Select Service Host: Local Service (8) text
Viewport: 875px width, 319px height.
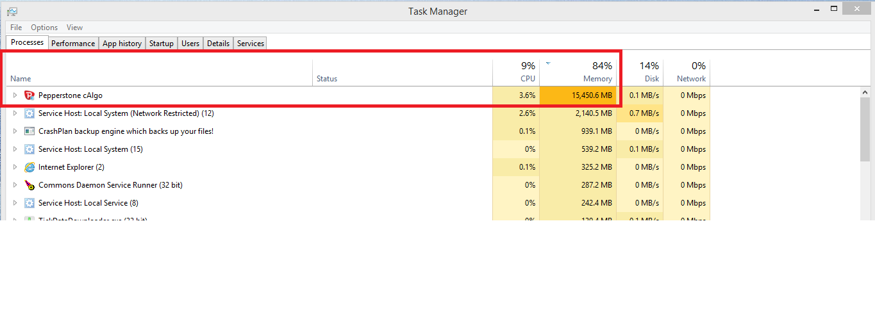point(88,203)
